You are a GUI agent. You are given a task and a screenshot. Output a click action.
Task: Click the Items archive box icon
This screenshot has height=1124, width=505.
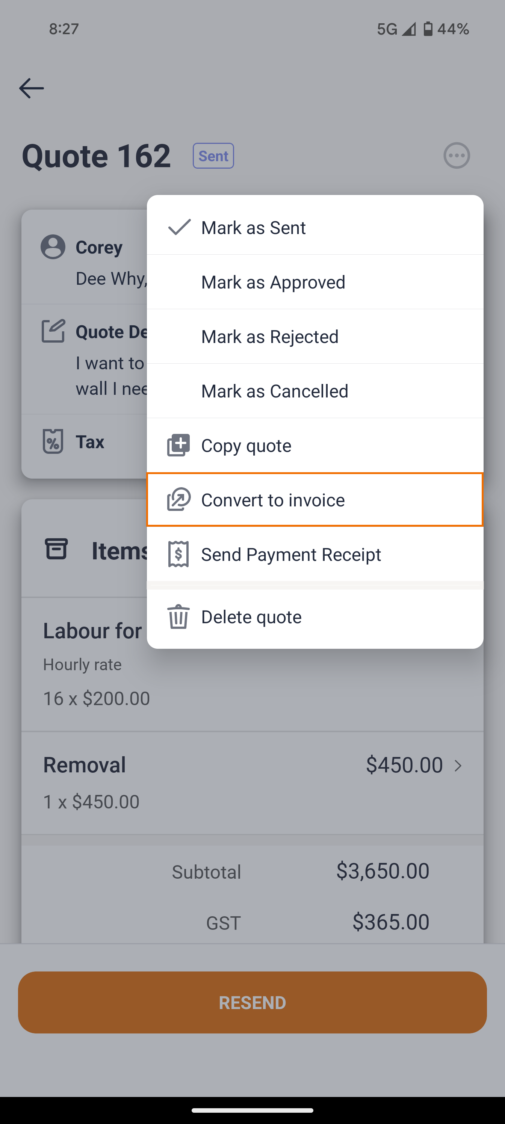point(56,549)
